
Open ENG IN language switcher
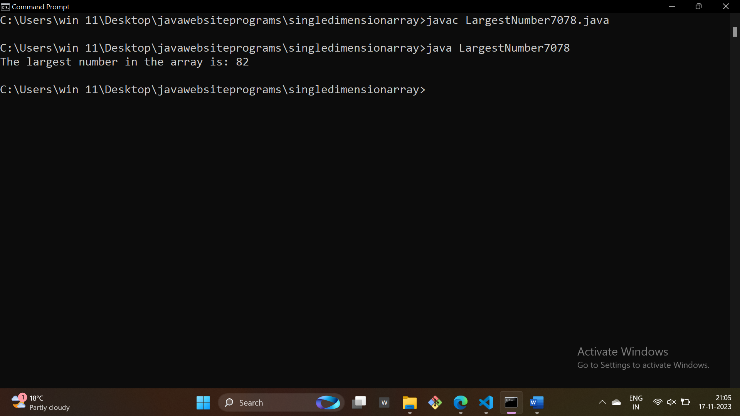click(636, 402)
